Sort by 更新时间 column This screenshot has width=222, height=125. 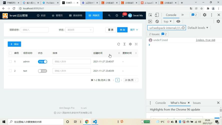point(130,53)
